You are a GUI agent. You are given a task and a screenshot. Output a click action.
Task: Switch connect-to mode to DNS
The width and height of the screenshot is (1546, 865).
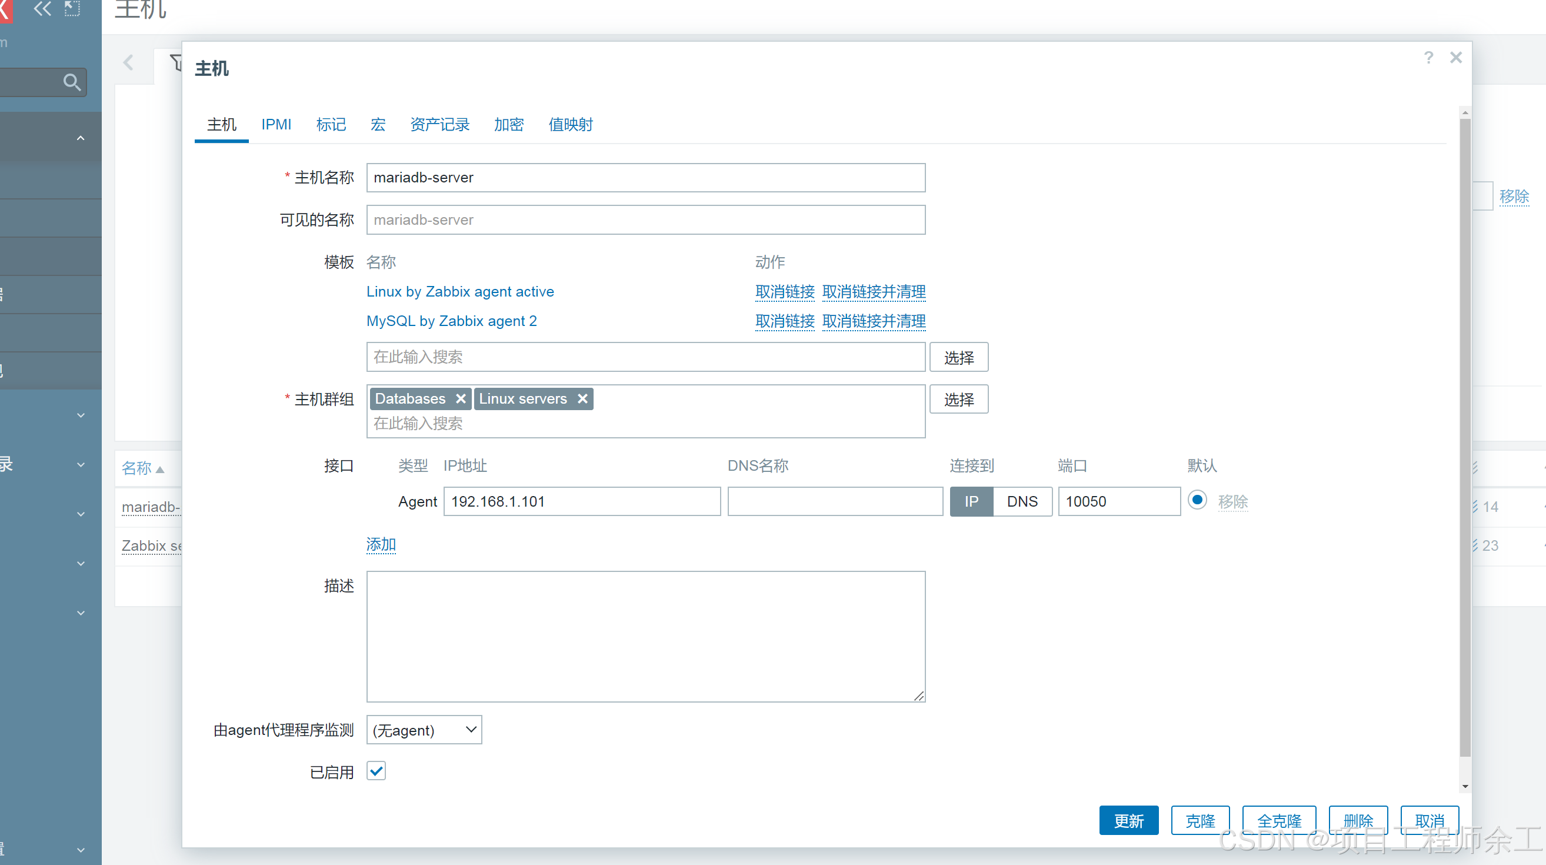pyautogui.click(x=1022, y=501)
